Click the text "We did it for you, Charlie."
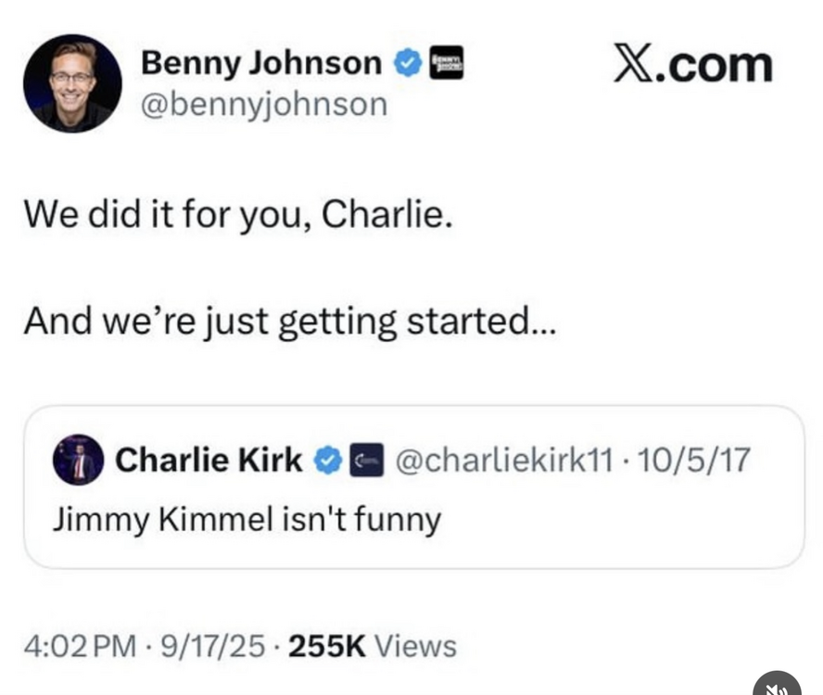 coord(238,215)
